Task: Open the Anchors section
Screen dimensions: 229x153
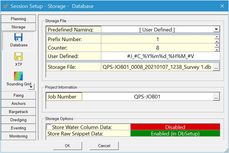Action: coord(18,104)
